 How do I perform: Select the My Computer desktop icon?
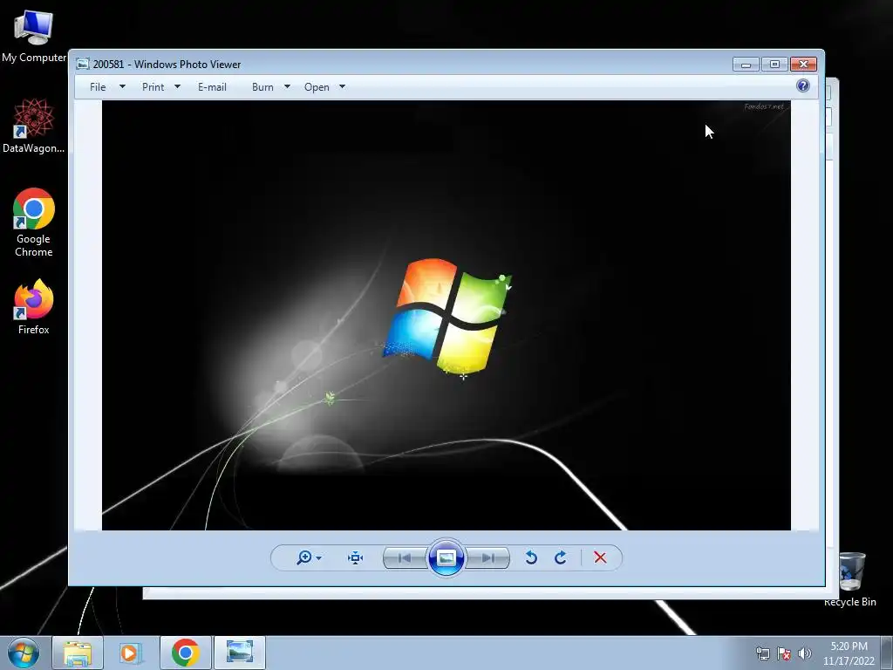34,37
